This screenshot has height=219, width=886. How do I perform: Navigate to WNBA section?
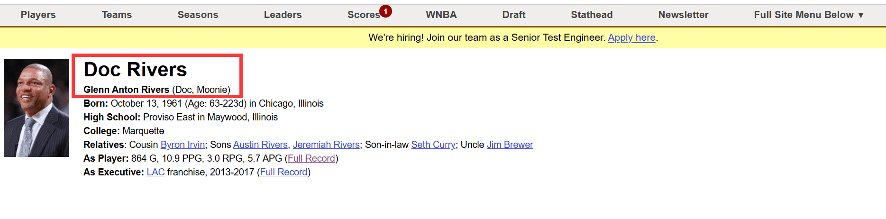tap(441, 15)
